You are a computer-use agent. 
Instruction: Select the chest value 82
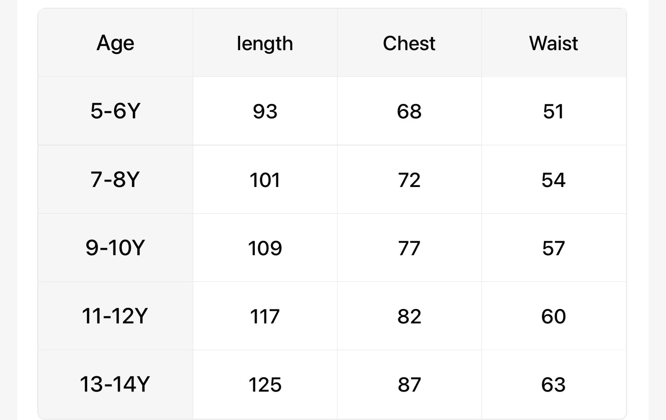[x=409, y=316]
